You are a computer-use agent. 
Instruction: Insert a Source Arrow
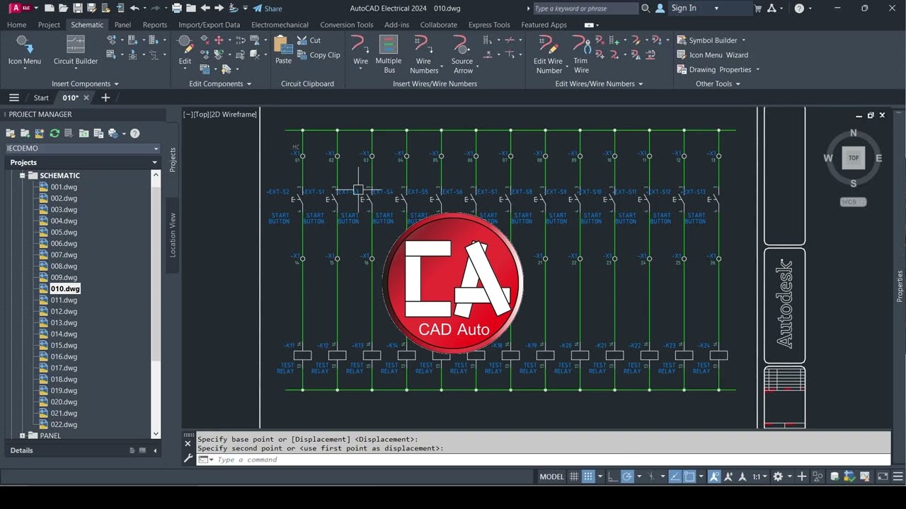coord(462,54)
